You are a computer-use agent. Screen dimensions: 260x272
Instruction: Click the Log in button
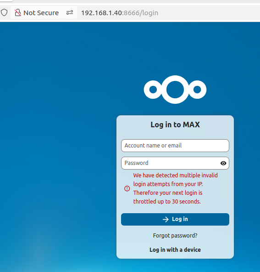click(x=175, y=219)
